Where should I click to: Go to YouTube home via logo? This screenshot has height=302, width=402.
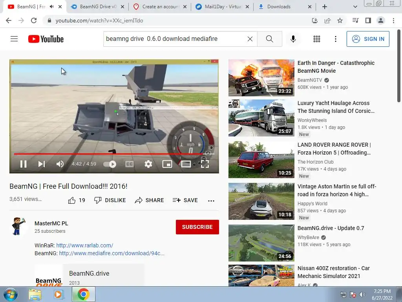[x=46, y=39]
